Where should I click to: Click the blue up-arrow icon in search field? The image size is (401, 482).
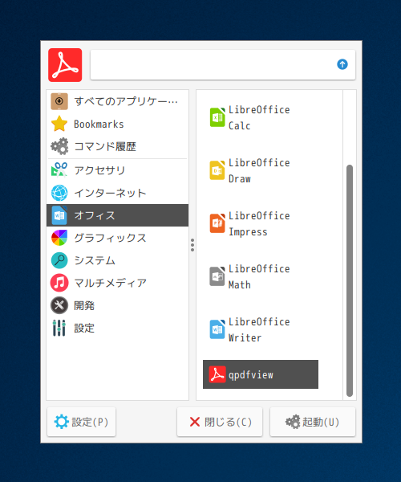tap(342, 64)
